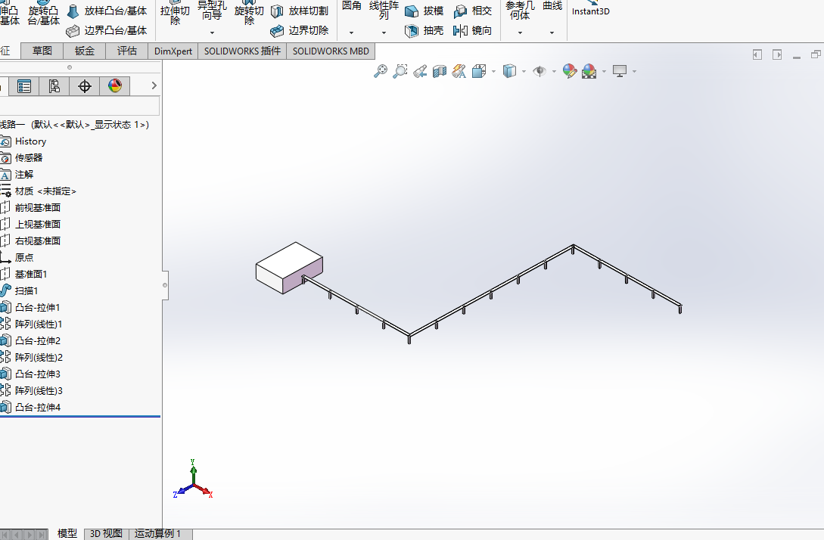The height and width of the screenshot is (540, 824).
Task: Switch to the 3D 视图 bottom tab
Action: (106, 534)
